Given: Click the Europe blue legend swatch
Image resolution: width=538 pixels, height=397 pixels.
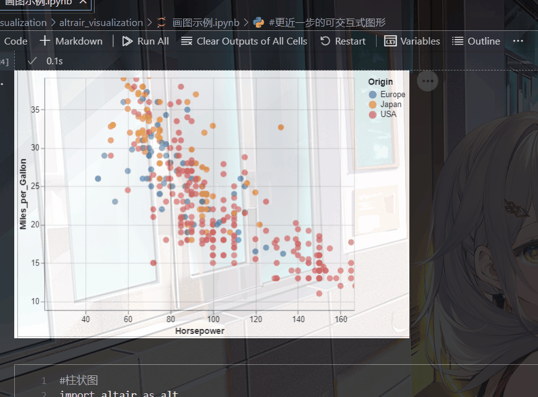Looking at the screenshot, I should [372, 95].
